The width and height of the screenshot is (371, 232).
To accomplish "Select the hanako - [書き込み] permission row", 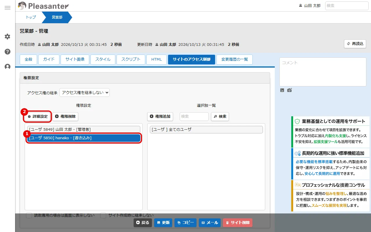I will pyautogui.click(x=84, y=138).
